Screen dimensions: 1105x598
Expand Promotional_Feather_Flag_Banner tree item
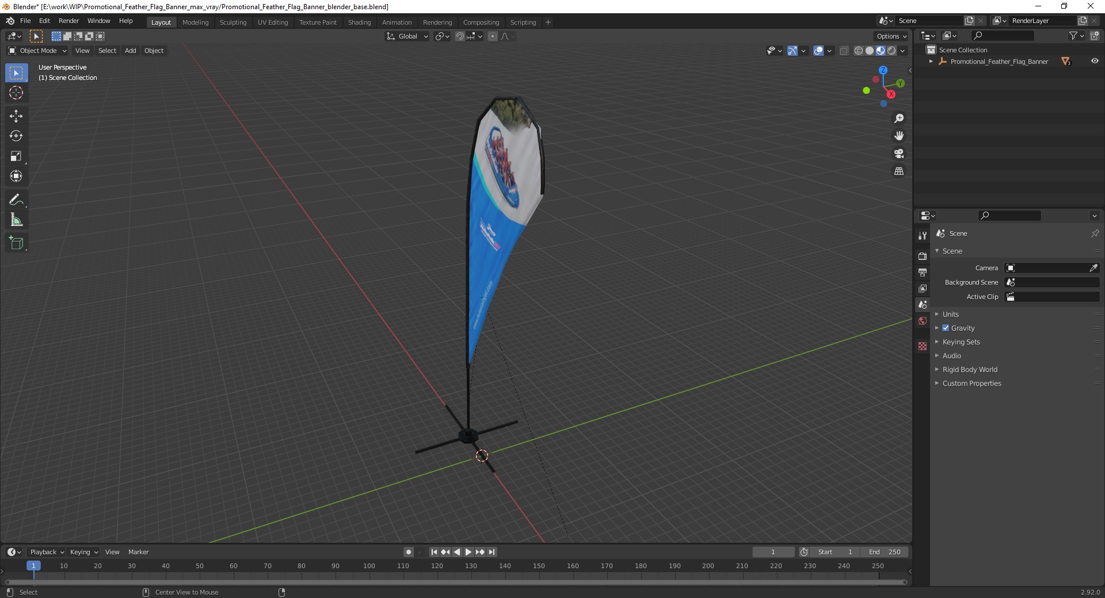tap(931, 62)
